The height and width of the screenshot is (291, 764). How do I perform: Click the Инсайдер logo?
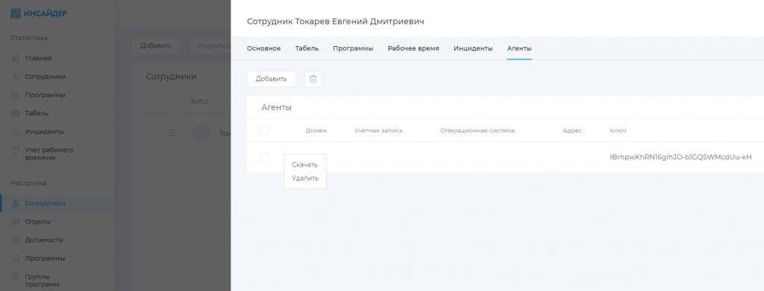(x=39, y=13)
